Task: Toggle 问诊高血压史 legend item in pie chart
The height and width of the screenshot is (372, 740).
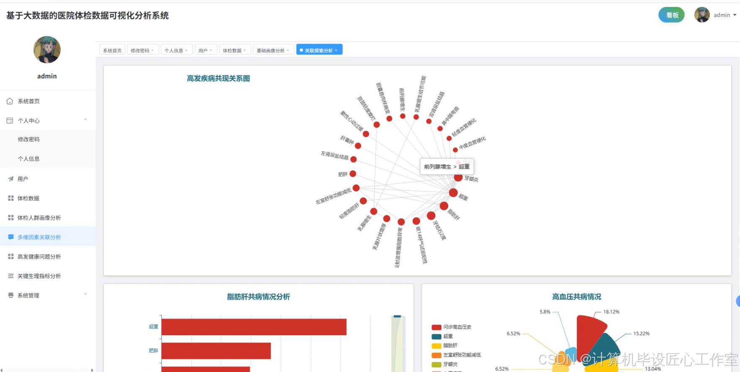Action: 451,327
